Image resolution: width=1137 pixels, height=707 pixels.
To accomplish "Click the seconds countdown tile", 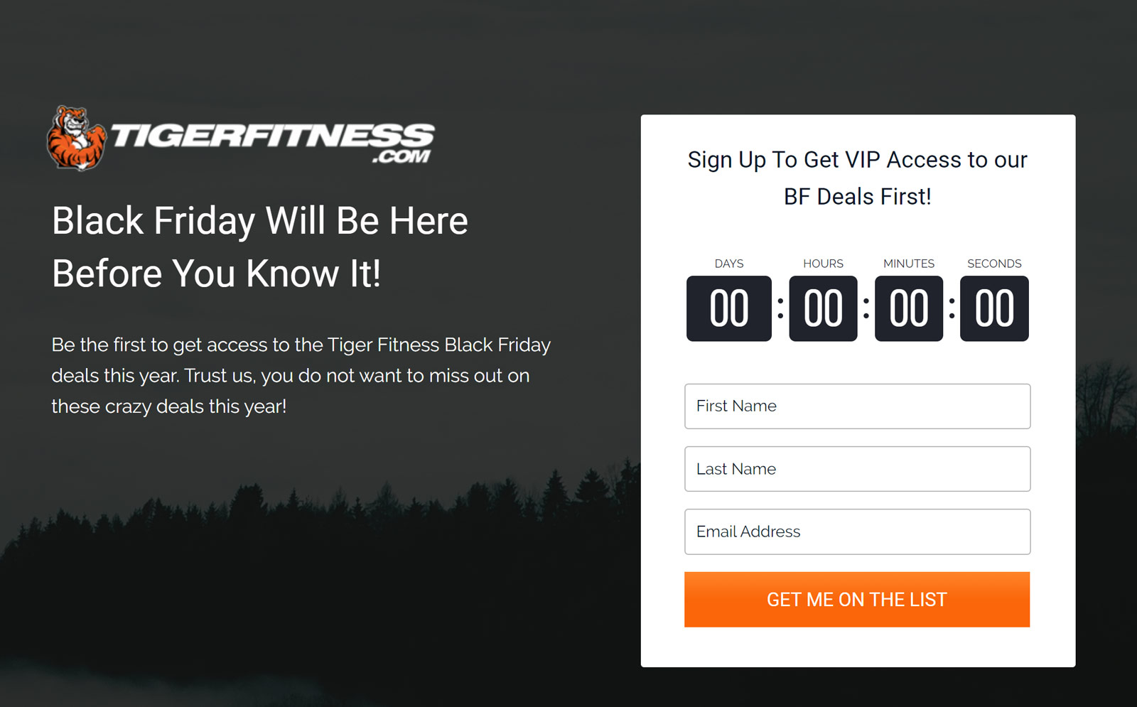I will tap(994, 308).
